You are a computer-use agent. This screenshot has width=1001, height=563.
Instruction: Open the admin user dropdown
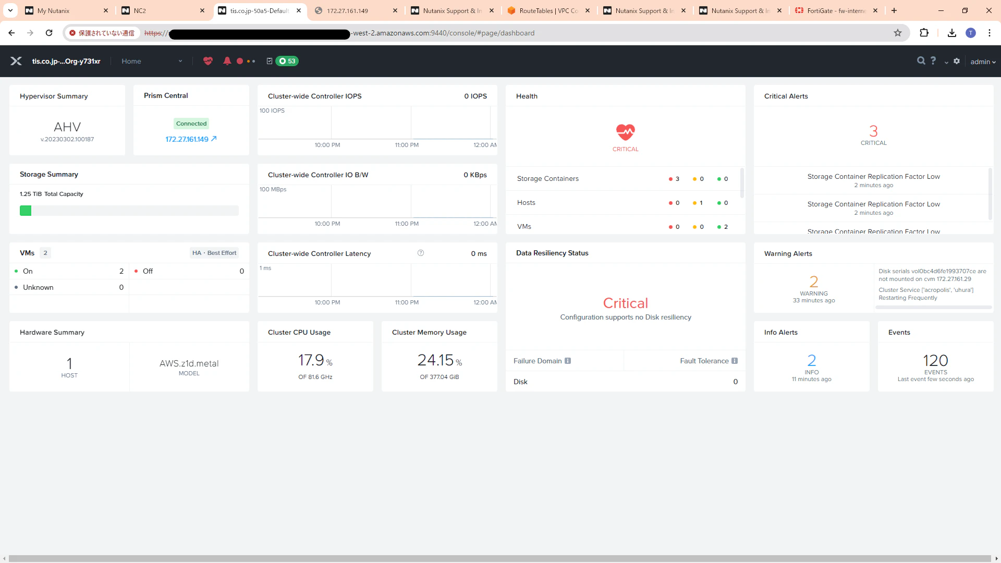[x=983, y=62]
